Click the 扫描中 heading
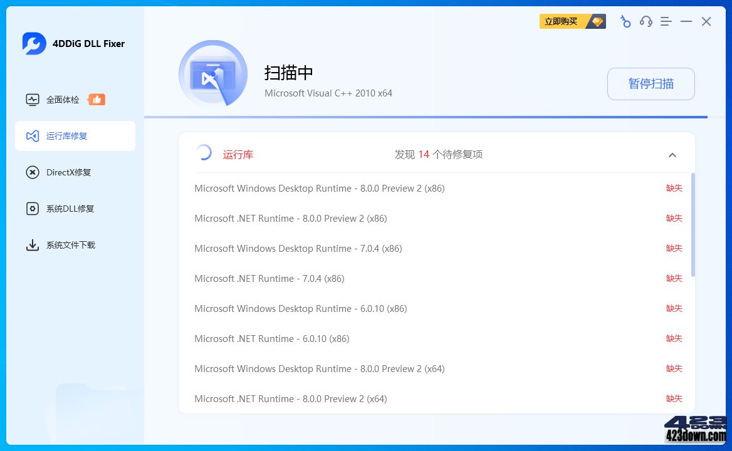The height and width of the screenshot is (451, 732). [x=288, y=73]
